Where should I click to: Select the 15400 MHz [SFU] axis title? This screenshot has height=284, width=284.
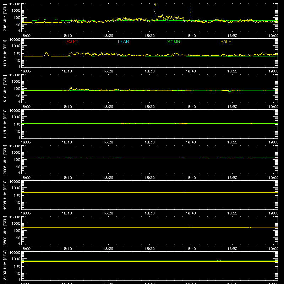click(x=5, y=266)
